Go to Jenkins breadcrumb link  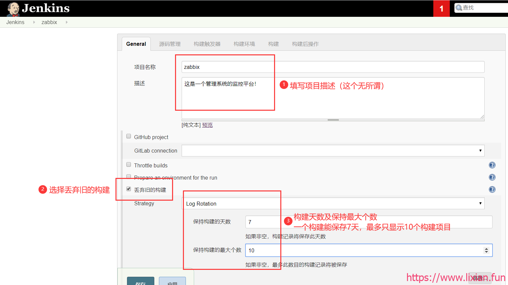[x=15, y=22]
